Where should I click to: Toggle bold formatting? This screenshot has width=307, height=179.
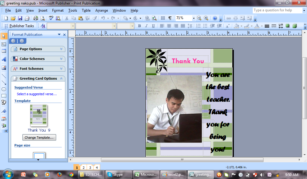pyautogui.click(x=139, y=26)
